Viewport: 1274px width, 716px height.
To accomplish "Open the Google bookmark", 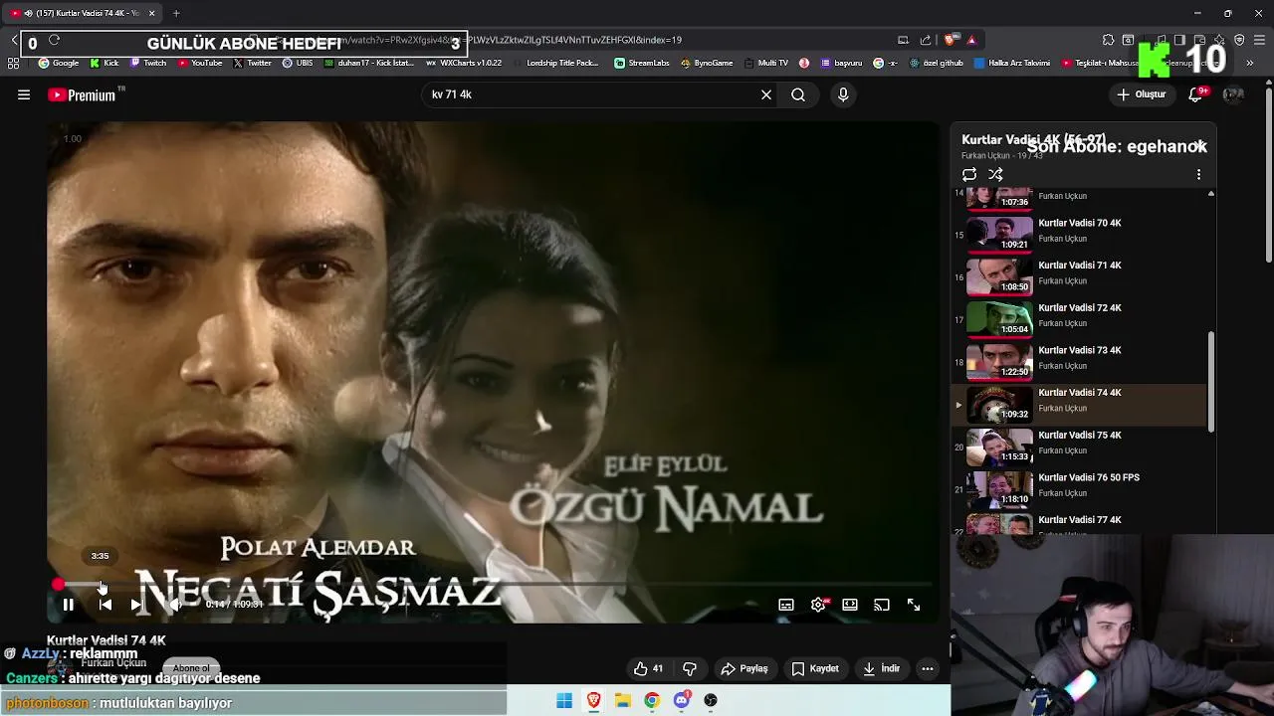I will pos(59,63).
